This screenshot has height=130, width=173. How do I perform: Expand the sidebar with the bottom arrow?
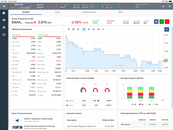(x=4, y=126)
